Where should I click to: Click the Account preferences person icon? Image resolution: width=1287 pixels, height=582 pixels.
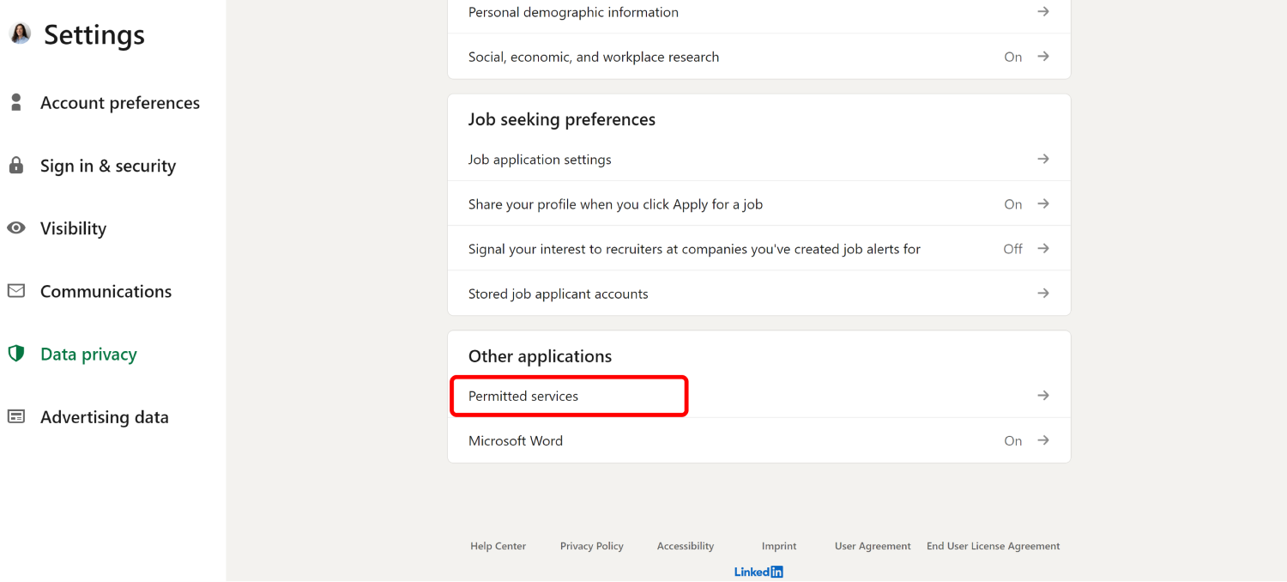click(x=15, y=103)
